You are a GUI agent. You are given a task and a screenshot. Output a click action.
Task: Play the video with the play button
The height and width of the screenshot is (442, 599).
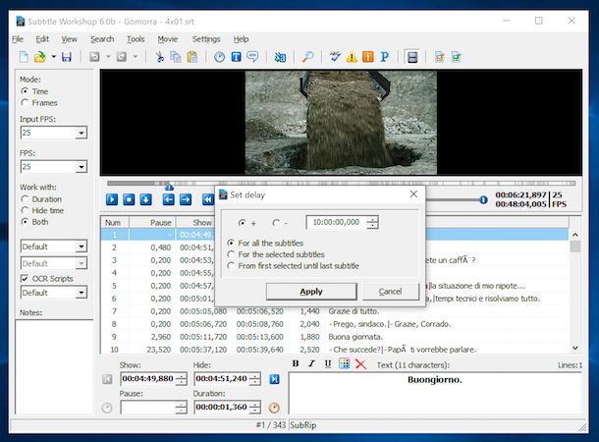(x=112, y=199)
